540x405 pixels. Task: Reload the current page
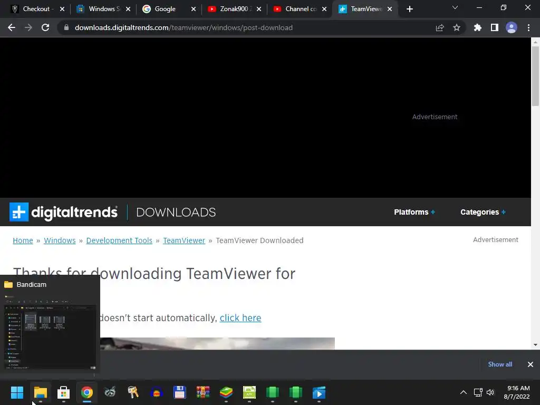pos(45,27)
